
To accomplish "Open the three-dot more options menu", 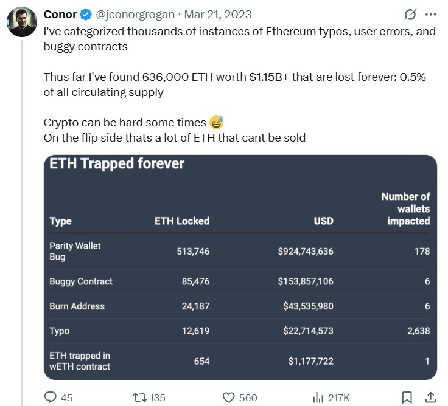I will point(430,14).
